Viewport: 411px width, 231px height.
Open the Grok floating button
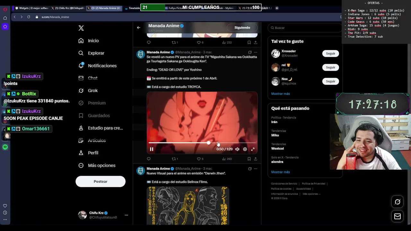pos(398,202)
